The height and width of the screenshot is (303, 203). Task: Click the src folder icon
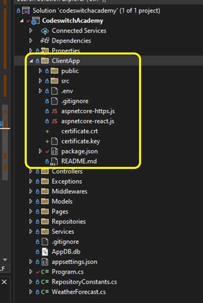pyautogui.click(x=54, y=81)
